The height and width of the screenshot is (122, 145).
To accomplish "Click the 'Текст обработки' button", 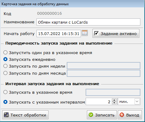I will tap(25, 115).
